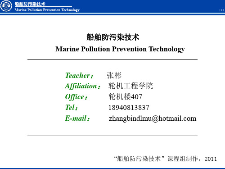Click header subtitle Marine Pollution Prevention Technology
225x169 pixels.
(47, 10)
